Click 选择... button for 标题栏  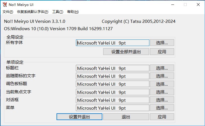[162, 68]
